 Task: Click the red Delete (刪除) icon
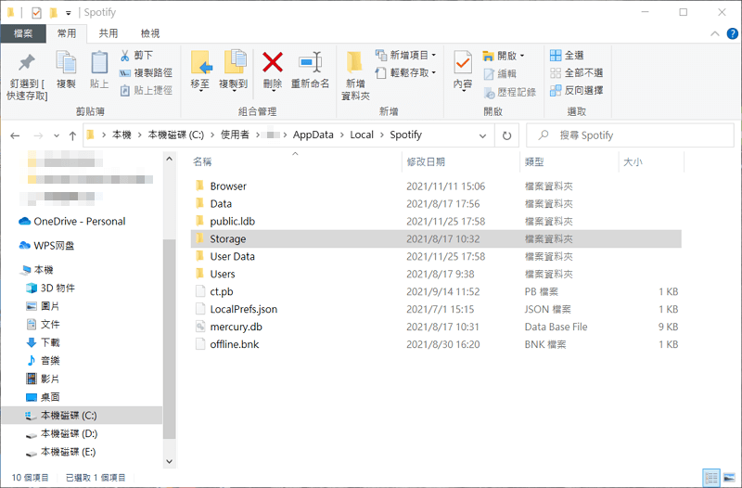click(x=273, y=62)
